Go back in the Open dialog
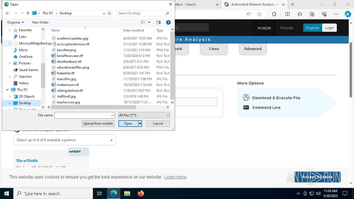The width and height of the screenshot is (354, 199). click(7, 13)
